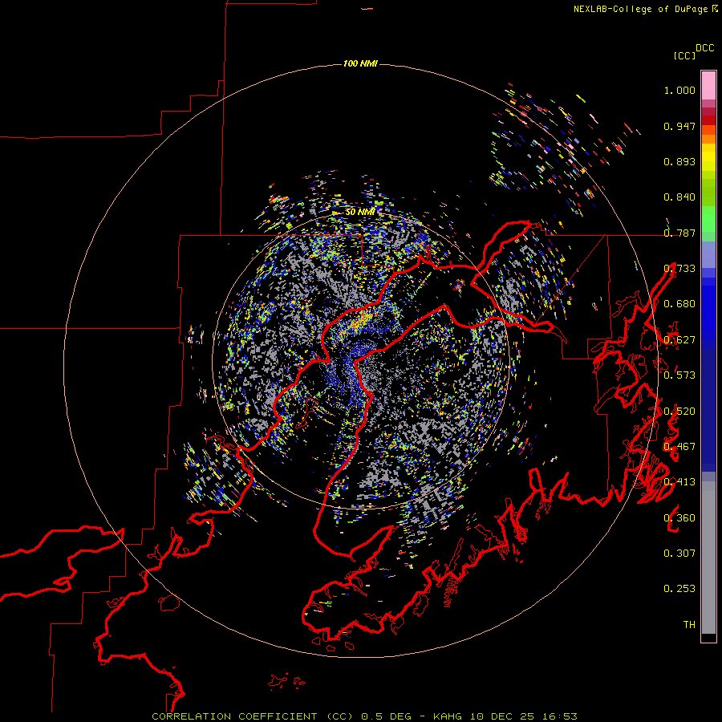This screenshot has height=722, width=722.
Task: Click the 10 DEC 25 date in the caption
Action: (x=502, y=716)
